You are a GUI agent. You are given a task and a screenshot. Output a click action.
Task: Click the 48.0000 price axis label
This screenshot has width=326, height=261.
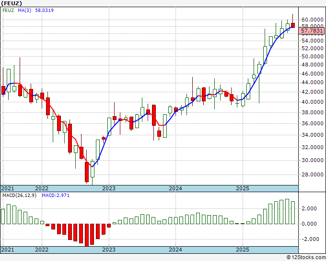point(313,65)
